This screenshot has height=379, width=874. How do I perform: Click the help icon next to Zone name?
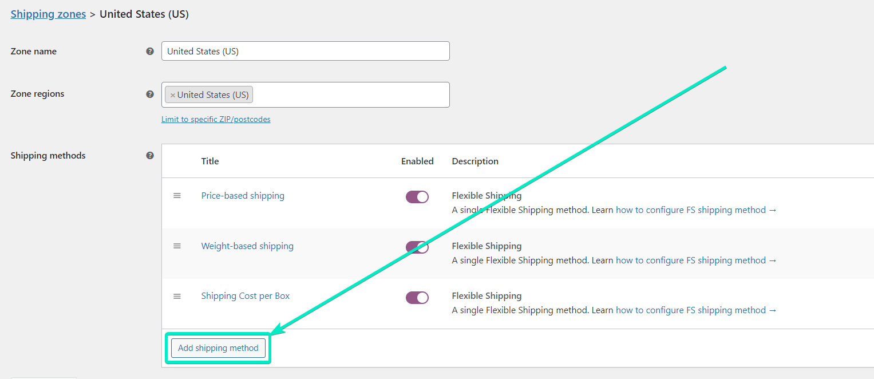[150, 51]
